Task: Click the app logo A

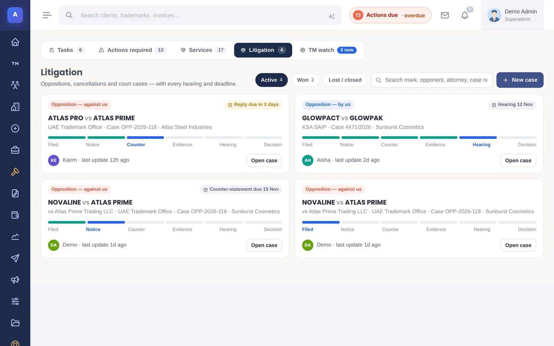Action: point(15,15)
